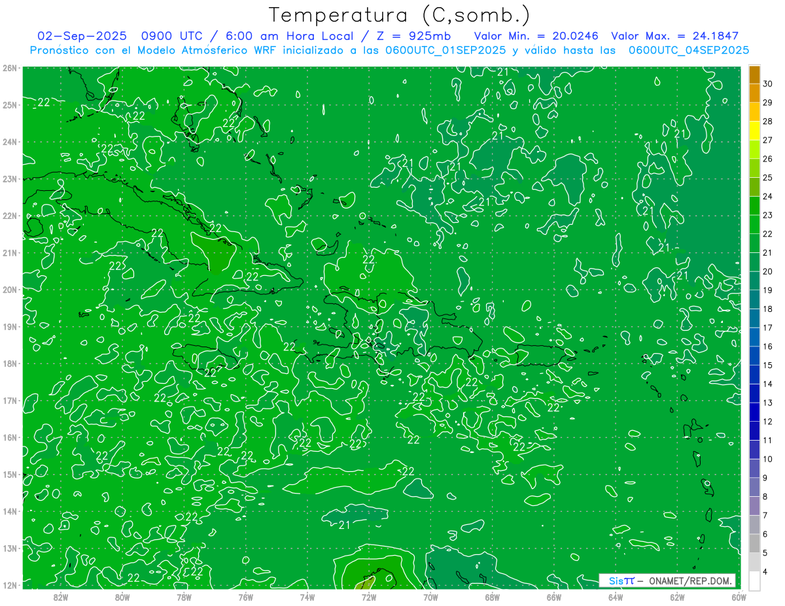The image size is (785, 606).
Task: Click the color scale label "10"
Action: click(x=768, y=459)
